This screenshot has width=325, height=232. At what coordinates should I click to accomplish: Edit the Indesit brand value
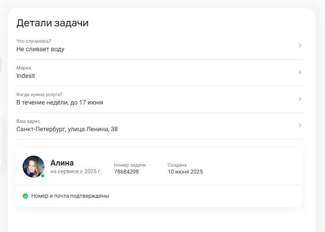click(x=26, y=76)
